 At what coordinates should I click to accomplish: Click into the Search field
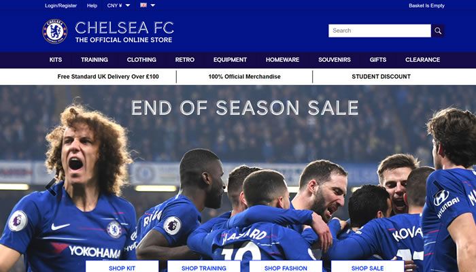(379, 31)
